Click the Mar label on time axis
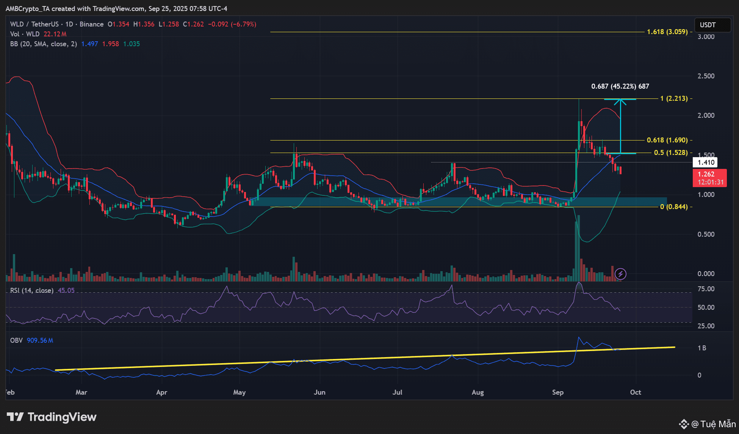Screen dimensions: 739x434 81,392
